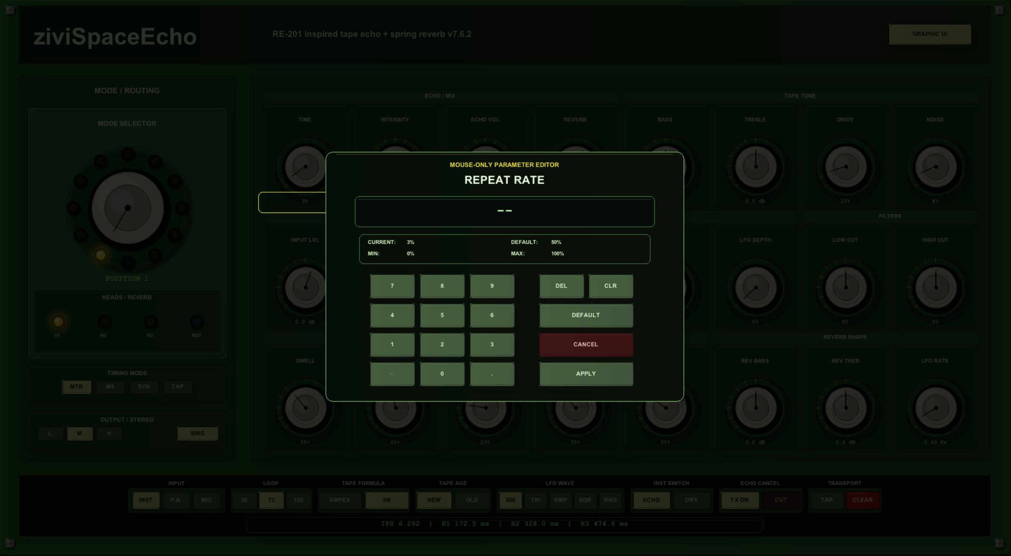Delete last digit with DEL
The image size is (1011, 556).
[x=561, y=286]
